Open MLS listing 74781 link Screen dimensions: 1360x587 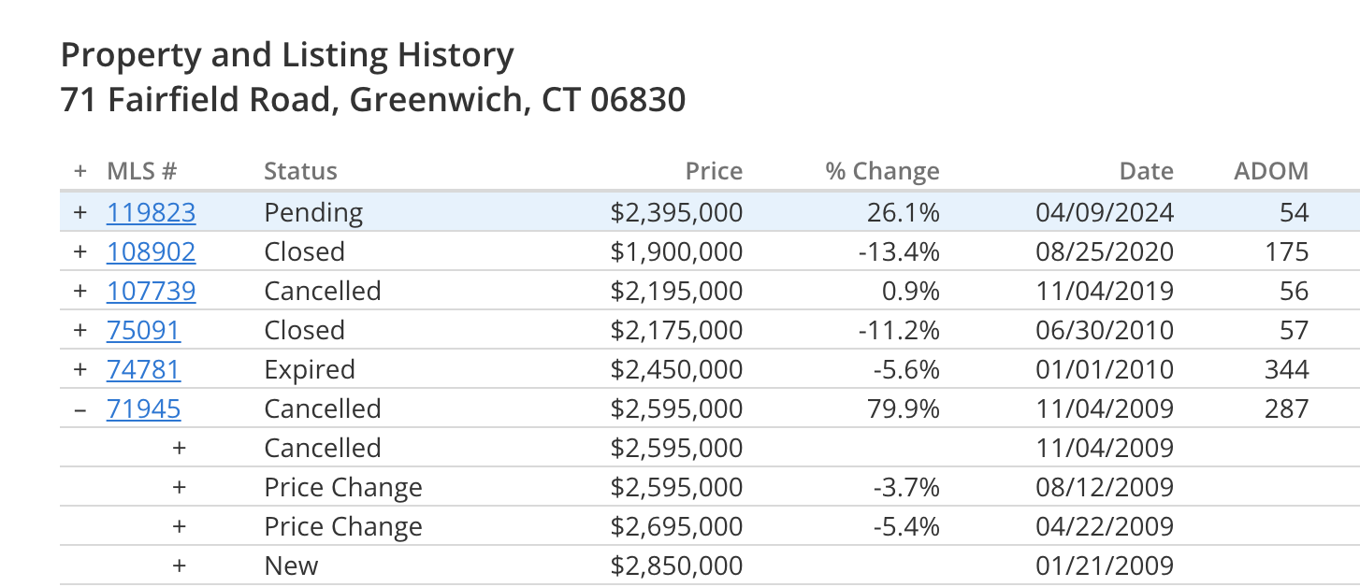coord(144,370)
